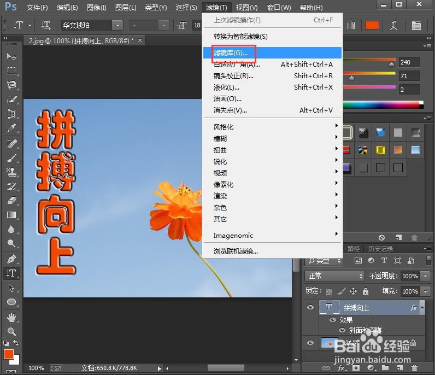Click the horizontal canvas scrollbar

tap(227, 368)
